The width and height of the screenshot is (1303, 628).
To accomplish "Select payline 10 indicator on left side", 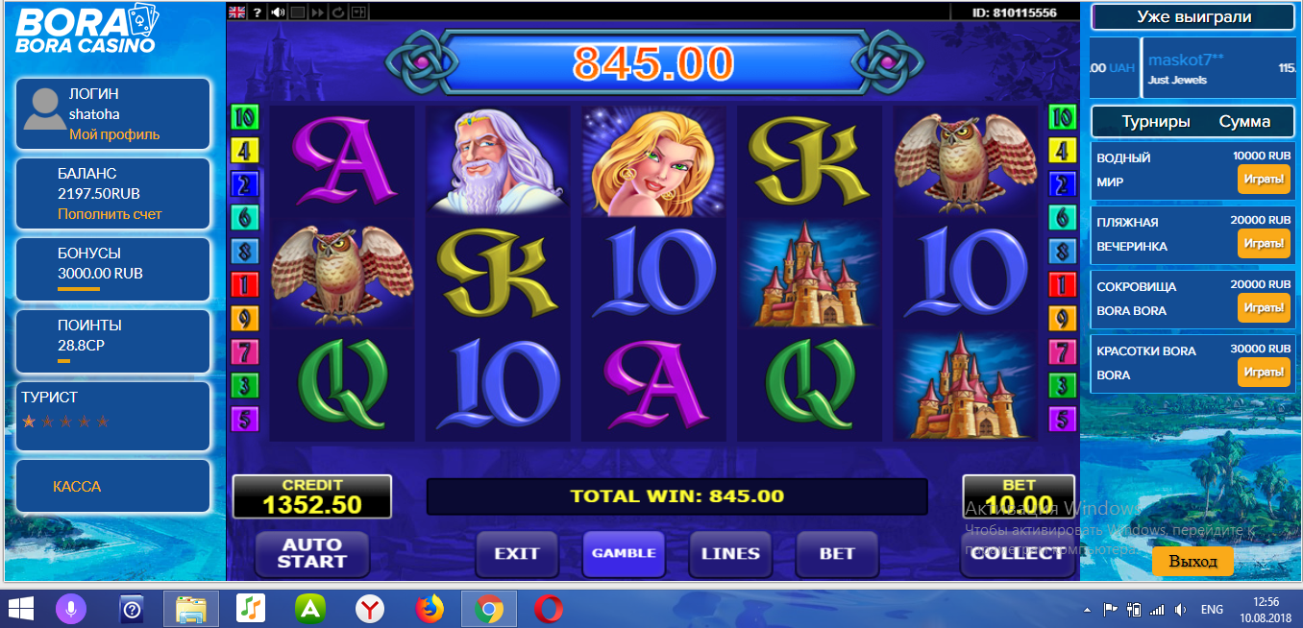I will pos(245,118).
